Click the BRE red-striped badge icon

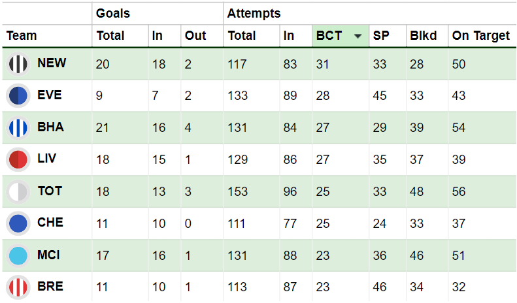coord(18,287)
